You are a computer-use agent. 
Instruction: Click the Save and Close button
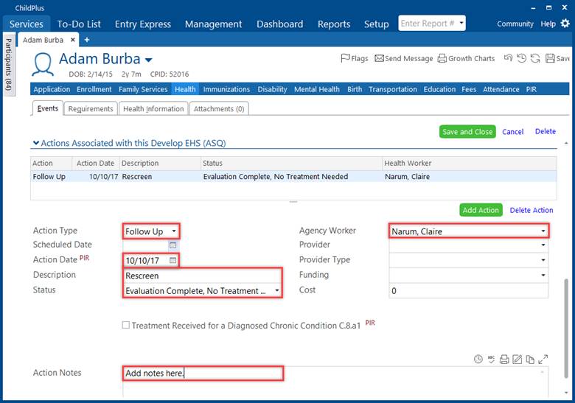point(467,132)
